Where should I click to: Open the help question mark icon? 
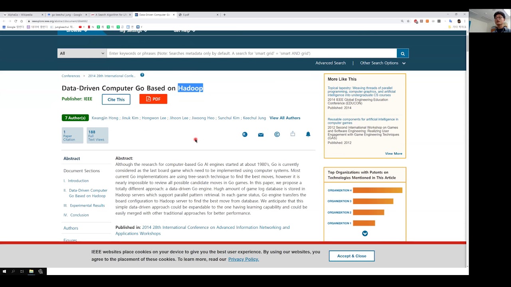(x=142, y=75)
